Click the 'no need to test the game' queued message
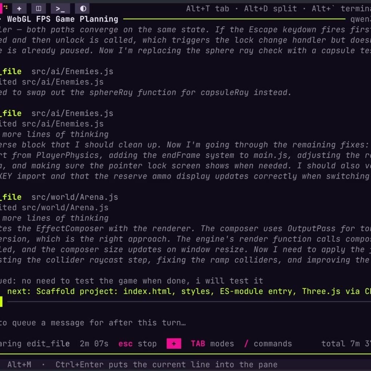Image resolution: width=371 pixels, height=371 pixels. [x=132, y=281]
